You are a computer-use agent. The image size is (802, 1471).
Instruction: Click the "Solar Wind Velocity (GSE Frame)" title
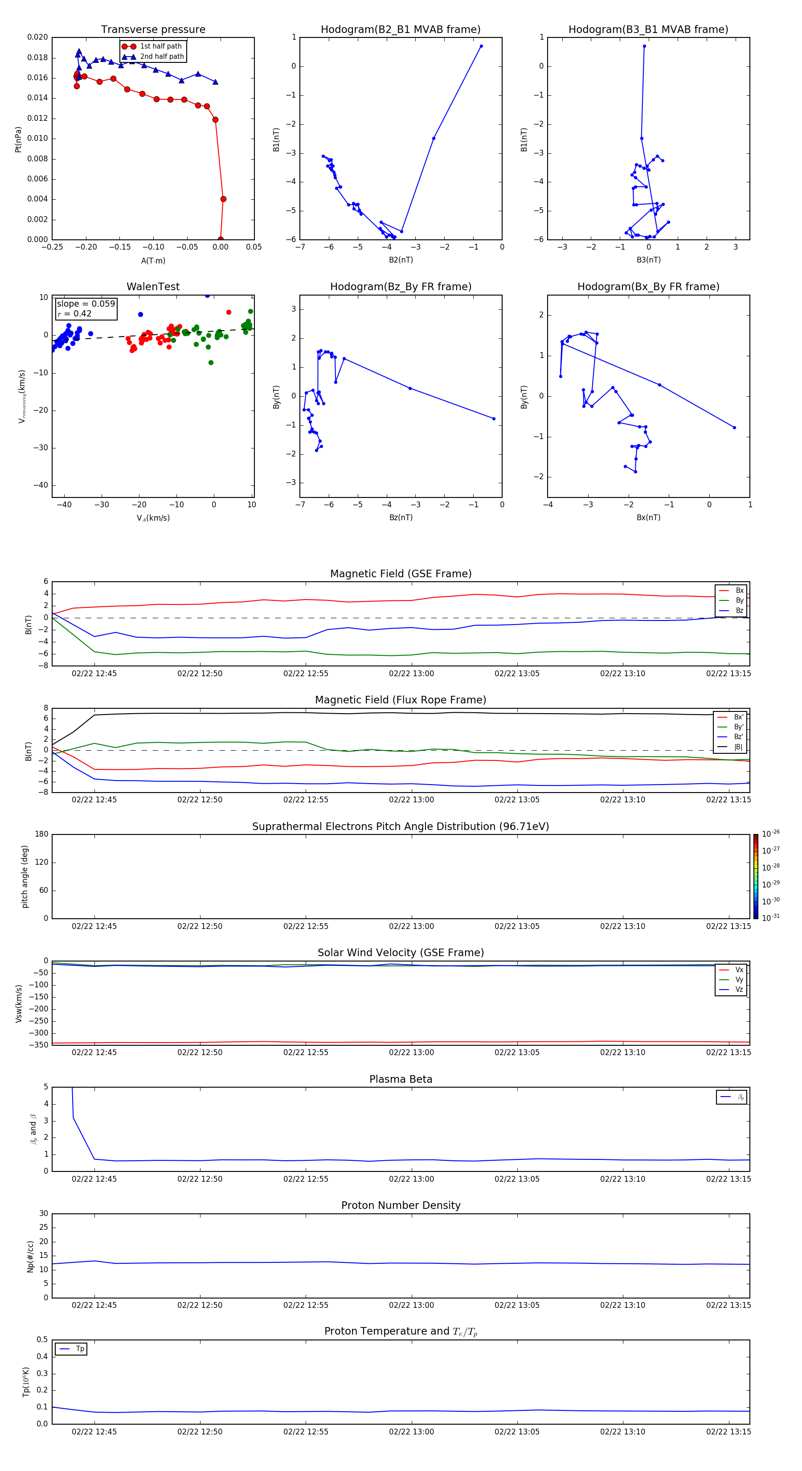click(x=401, y=953)
